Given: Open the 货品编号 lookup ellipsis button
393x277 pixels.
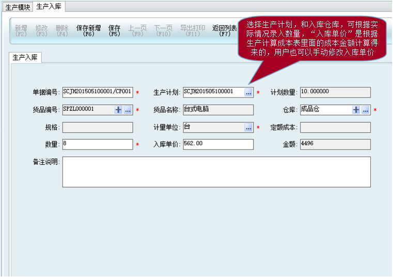Looking at the screenshot, I should click(x=128, y=110).
